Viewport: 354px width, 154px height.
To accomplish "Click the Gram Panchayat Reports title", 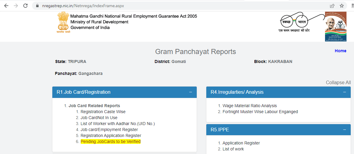I will coord(196,52).
